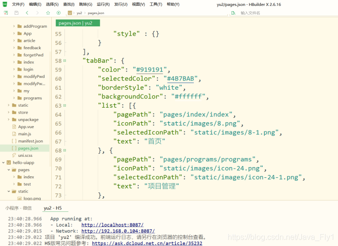This screenshot has height=246, width=338.
Task: Fold code block at line 68
Action: 64,151
